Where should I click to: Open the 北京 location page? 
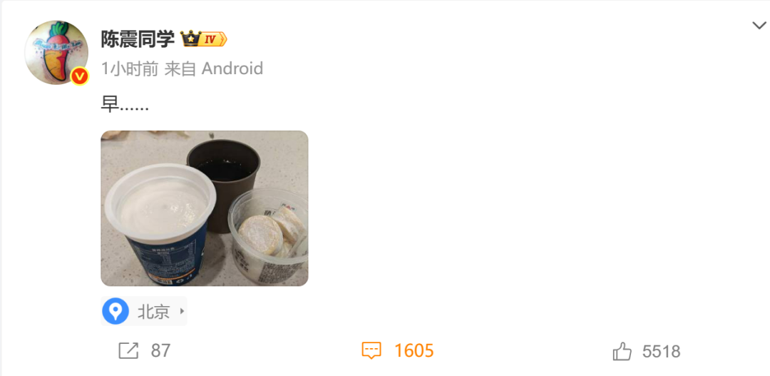[153, 312]
